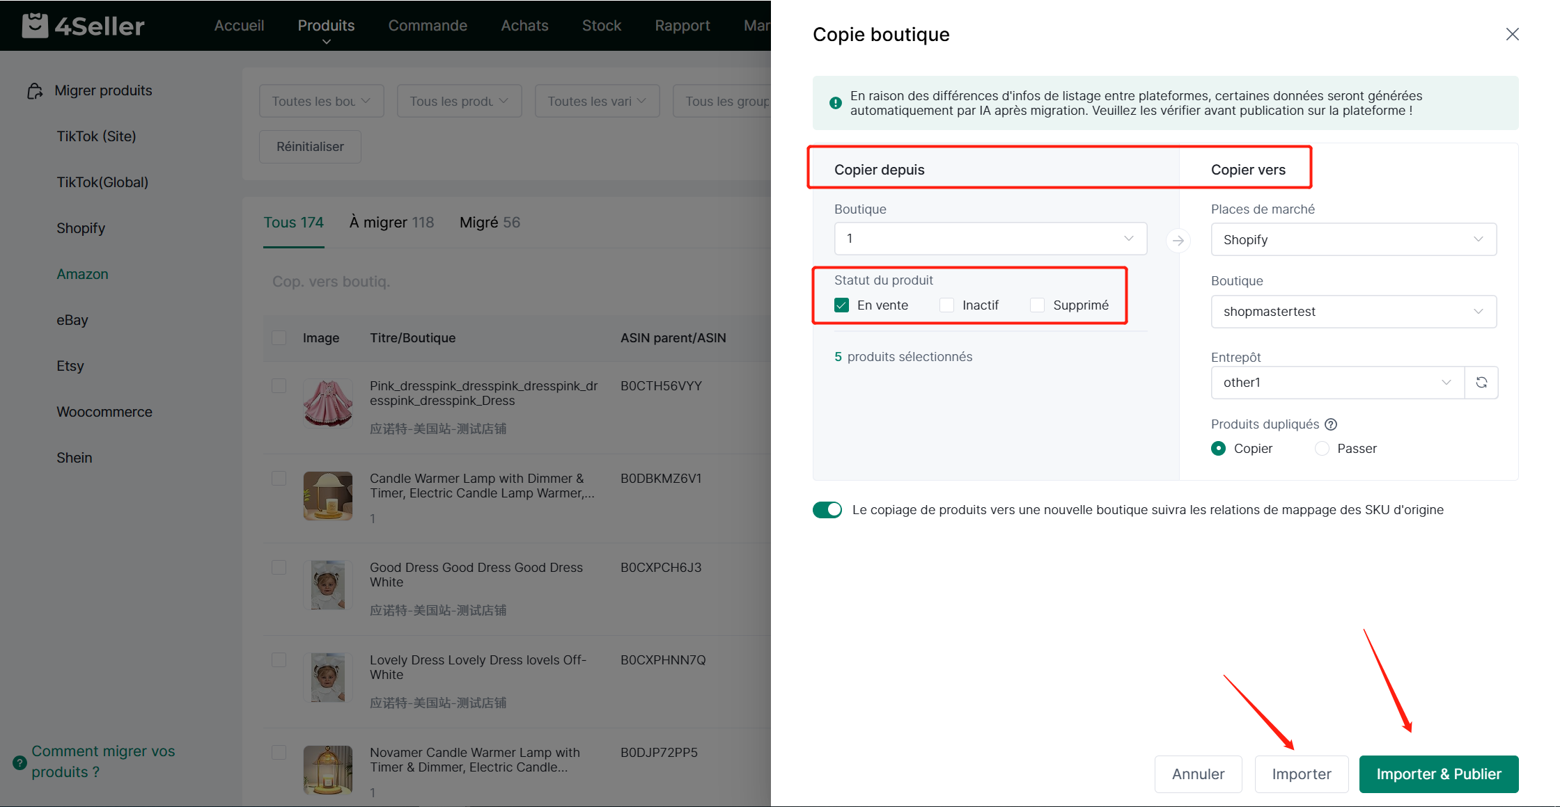Click the Annuler button
Viewport: 1560px width, 807px height.
tap(1198, 774)
